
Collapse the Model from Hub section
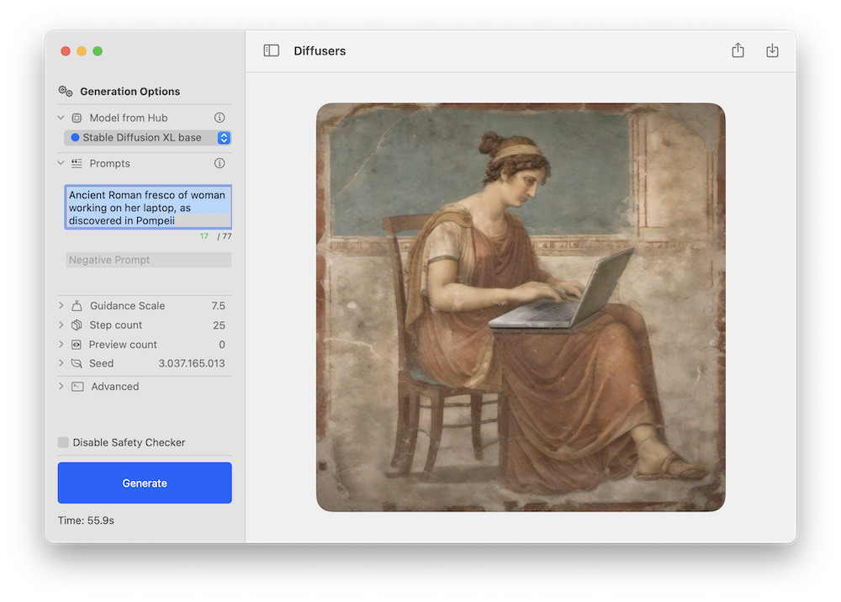click(x=60, y=118)
